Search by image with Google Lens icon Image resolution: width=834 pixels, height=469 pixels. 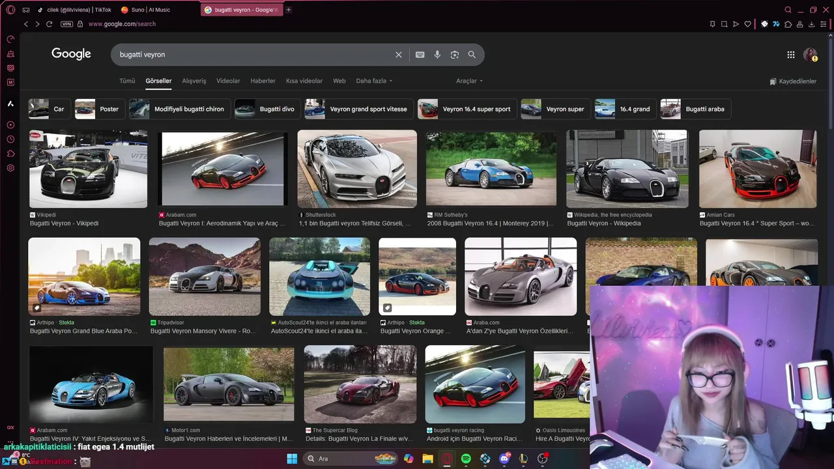pos(455,55)
